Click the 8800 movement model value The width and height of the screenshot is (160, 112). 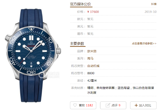(x=91, y=73)
